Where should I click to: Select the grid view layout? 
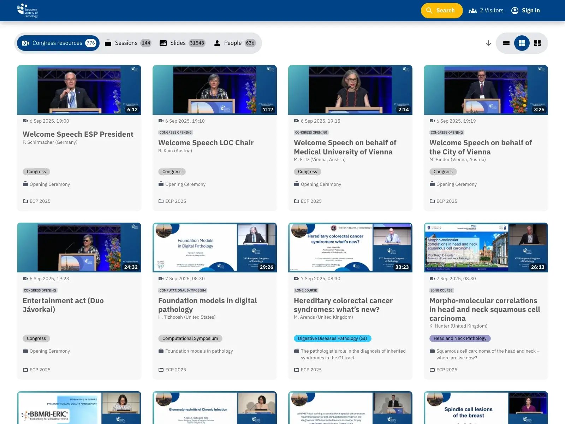click(x=522, y=43)
